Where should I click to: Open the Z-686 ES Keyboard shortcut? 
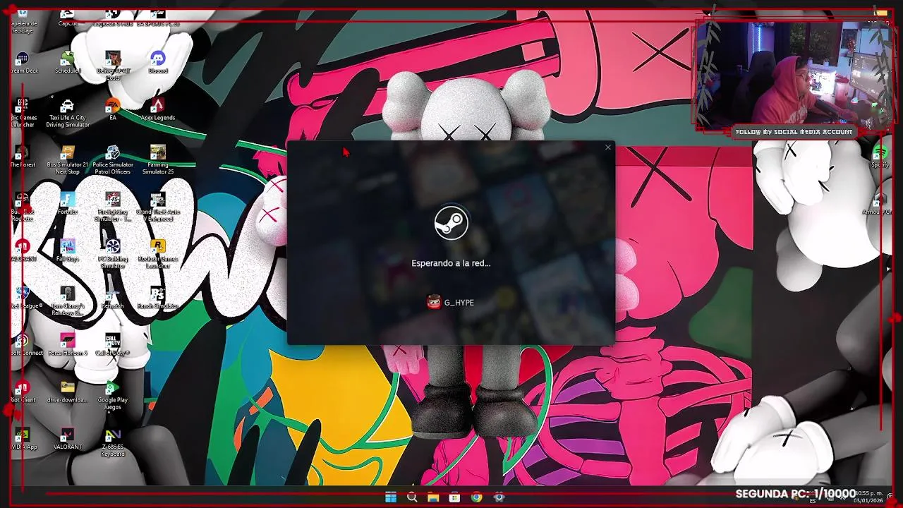113,442
